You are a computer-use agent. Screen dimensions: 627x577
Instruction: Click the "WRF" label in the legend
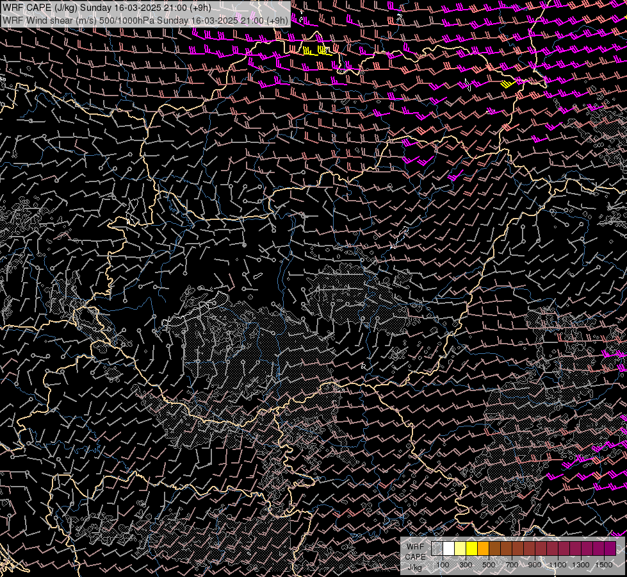[x=415, y=547]
